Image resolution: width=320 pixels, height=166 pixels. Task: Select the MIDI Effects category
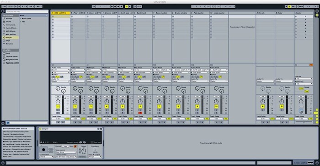11,31
